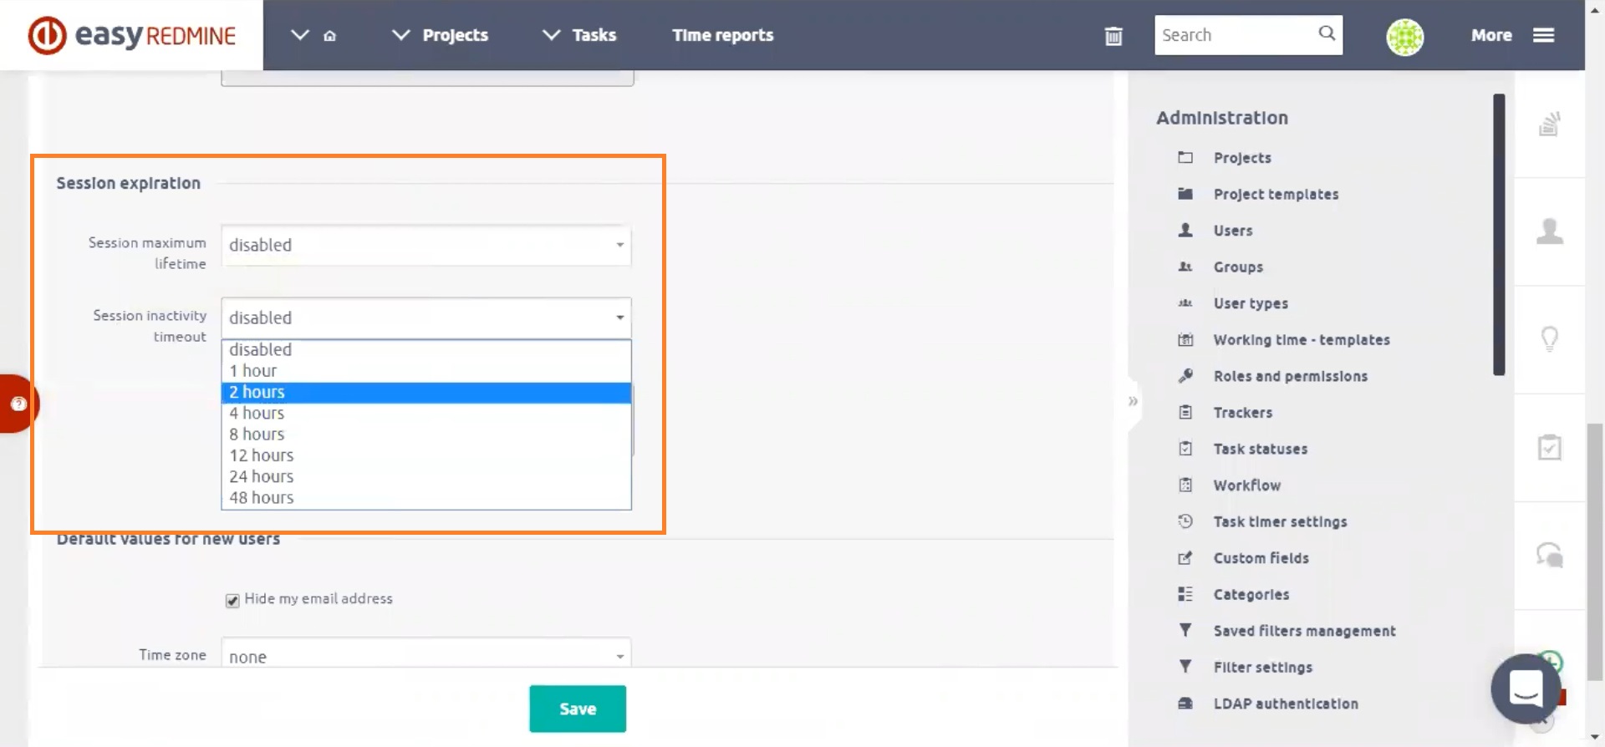Click the search magnifier icon
Screen dimensions: 1605x747
pos(1327,33)
